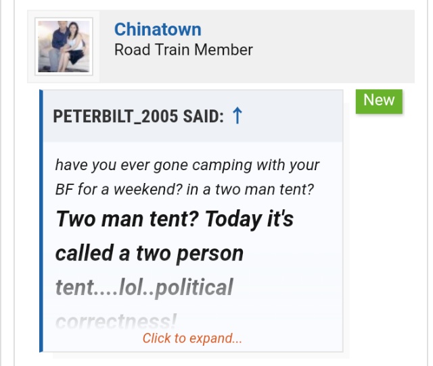Click the blue left border of the quote
The image size is (433, 366).
[41, 223]
